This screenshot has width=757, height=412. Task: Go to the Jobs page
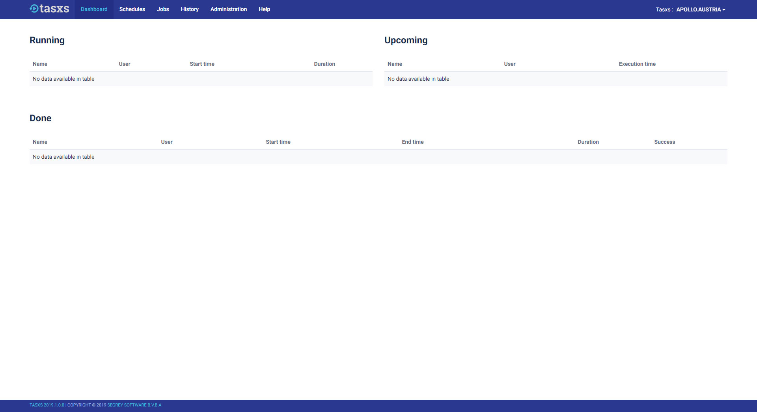[x=163, y=9]
